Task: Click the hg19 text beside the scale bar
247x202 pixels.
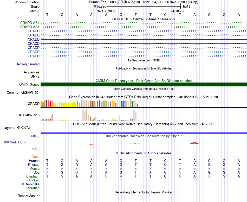Action: point(187,7)
